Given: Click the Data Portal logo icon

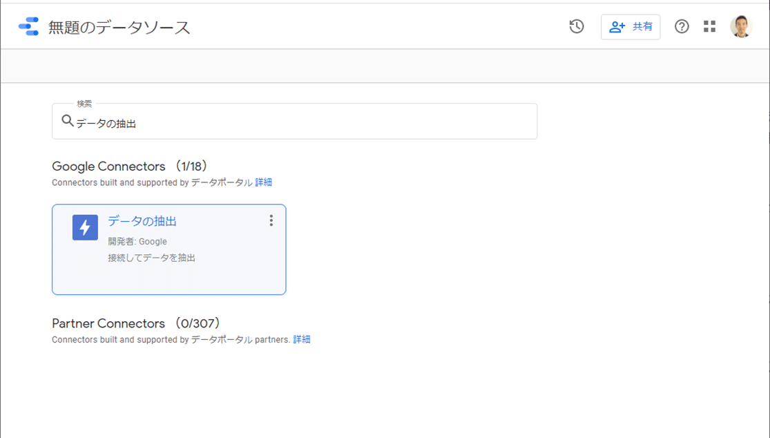Looking at the screenshot, I should [29, 27].
